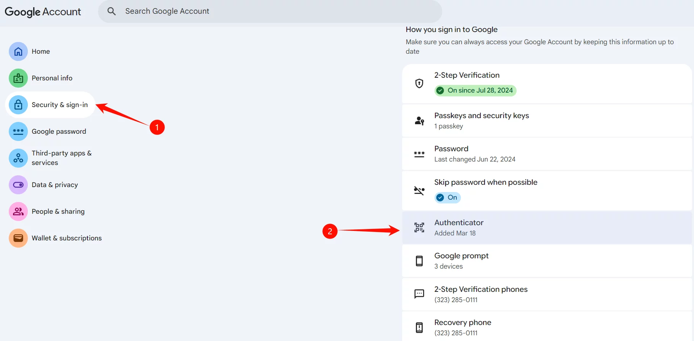The image size is (694, 341).
Task: Click the 2-Step Verification shield icon
Action: click(x=419, y=83)
